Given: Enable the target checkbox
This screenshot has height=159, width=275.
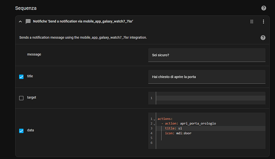Looking at the screenshot, I should click(21, 98).
